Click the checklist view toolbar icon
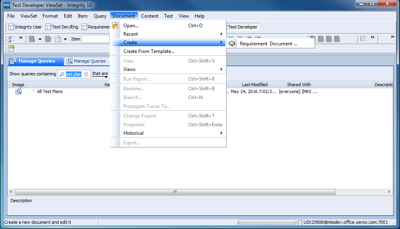The width and height of the screenshot is (400, 229). 11,39
